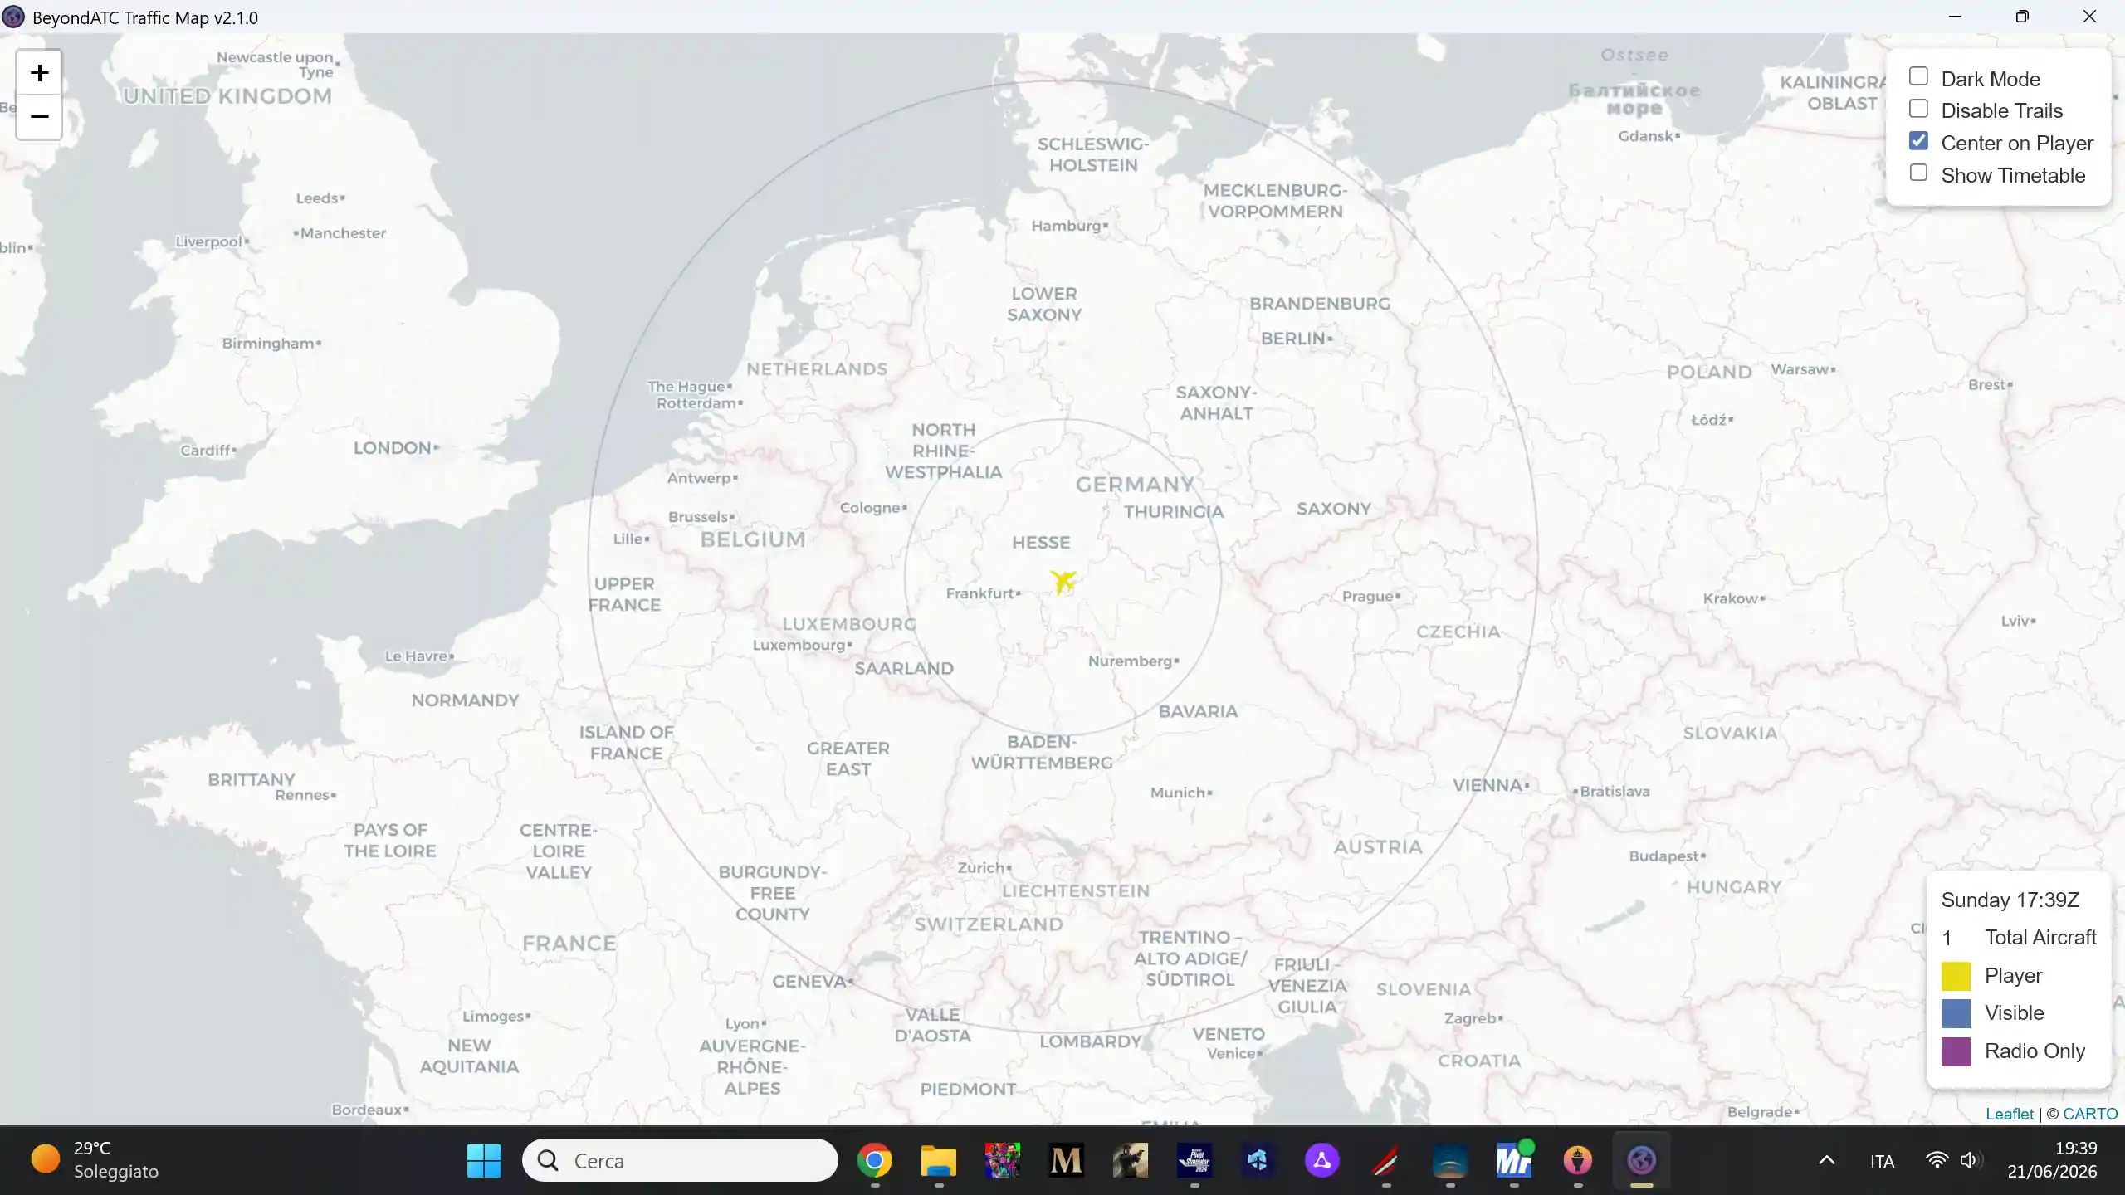Screen dimensions: 2125x1195
Task: Click the Warsaw city label on map
Action: pyautogui.click(x=1800, y=369)
